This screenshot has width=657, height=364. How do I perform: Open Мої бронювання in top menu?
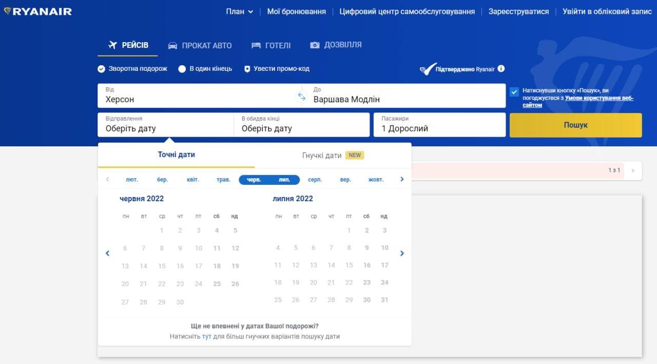296,11
